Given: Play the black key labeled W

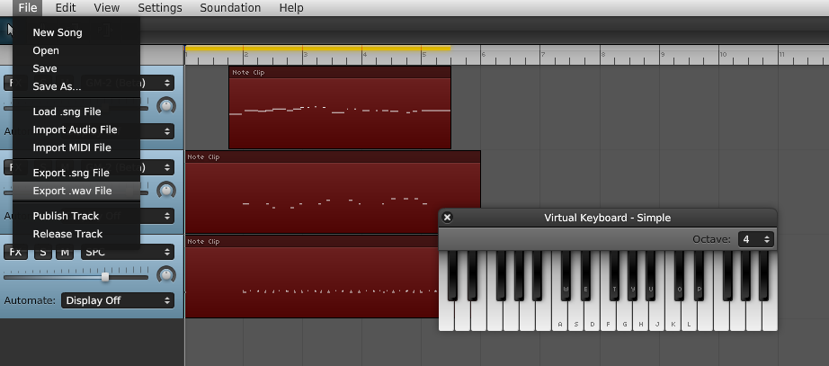Looking at the screenshot, I should click(566, 276).
